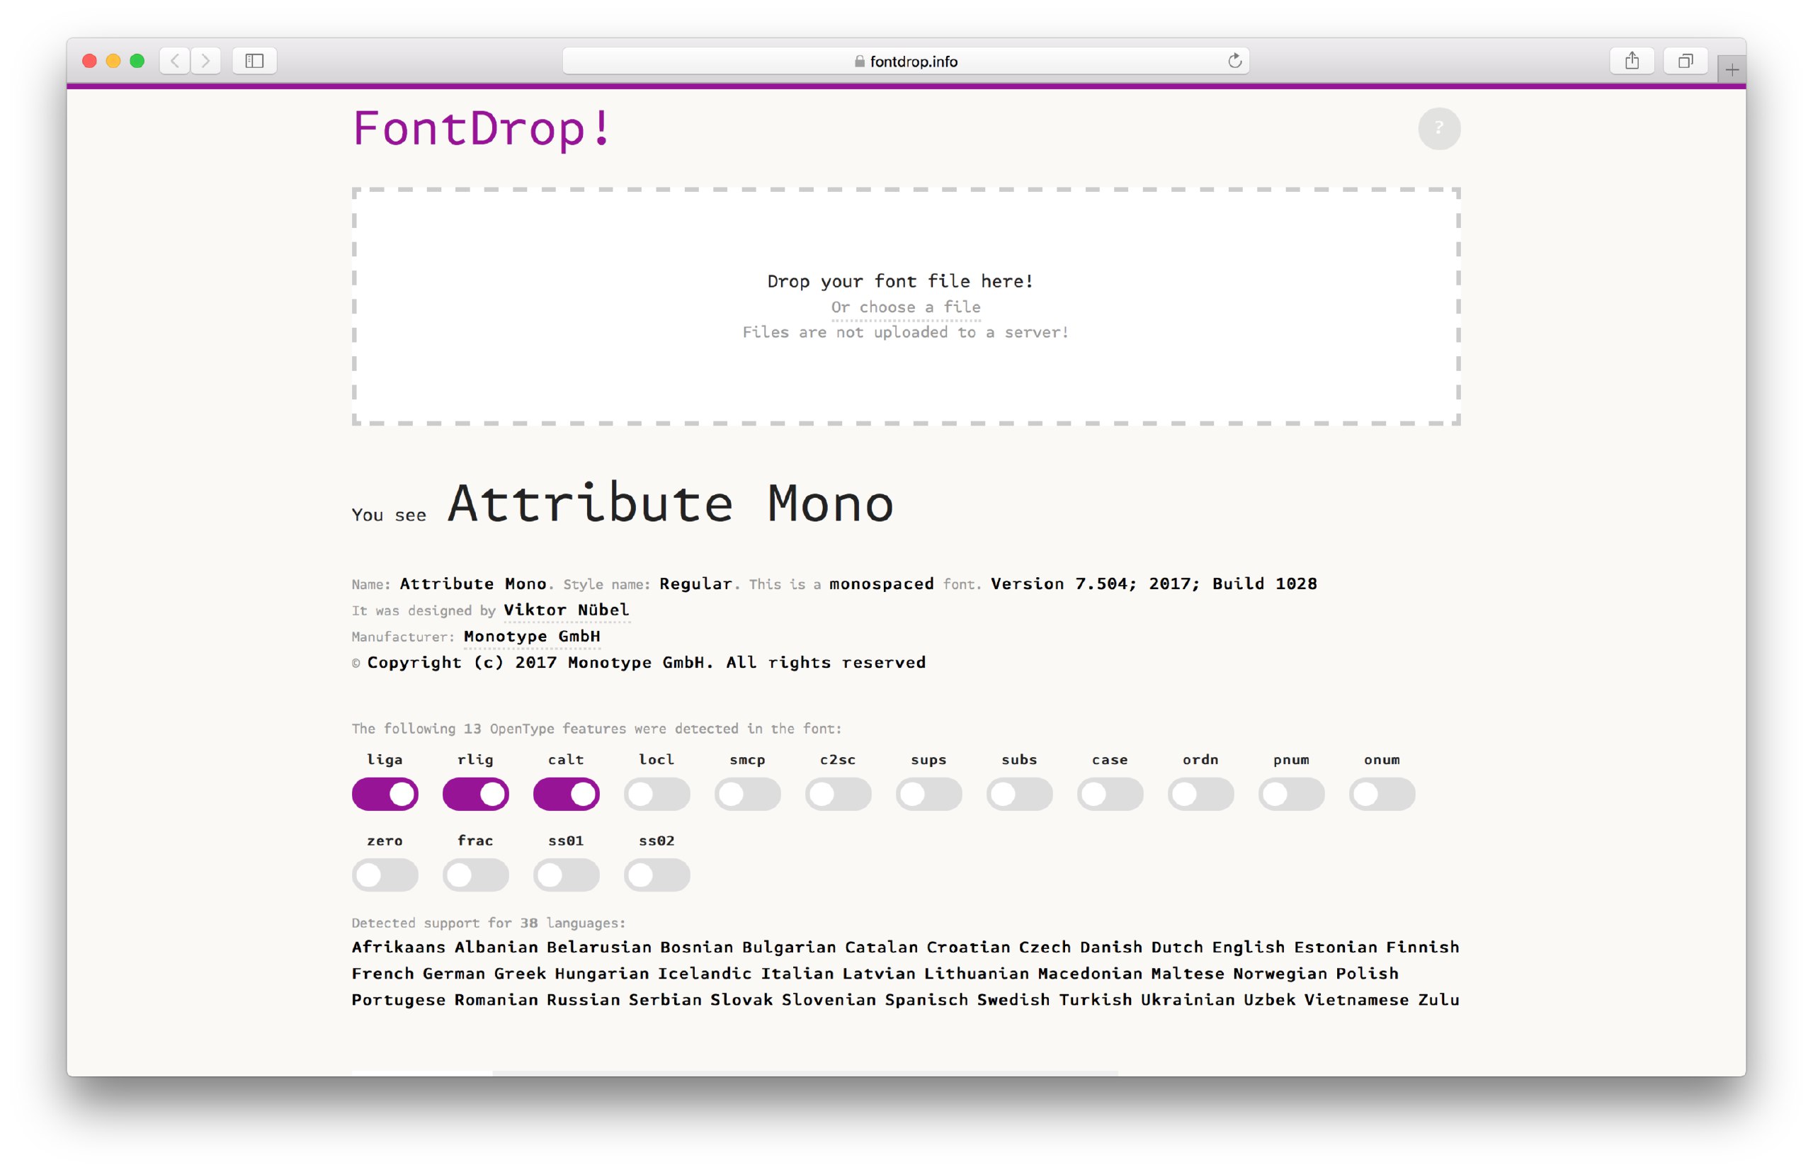Switch on the ss01 stylistic set
This screenshot has height=1172, width=1813.
pyautogui.click(x=567, y=875)
